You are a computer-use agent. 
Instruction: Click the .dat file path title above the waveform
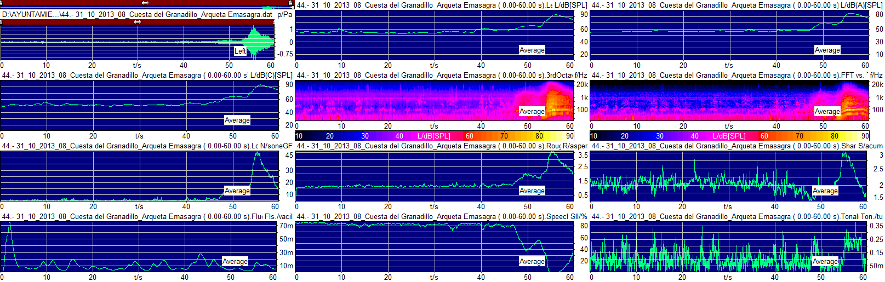click(137, 14)
